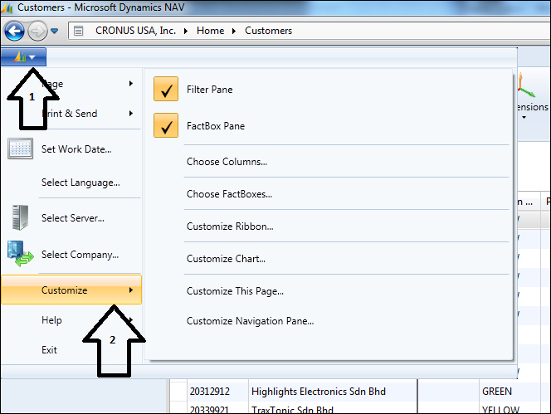
Task: Select TraxTonic Sdn Bhd customer name
Action: pos(292,409)
